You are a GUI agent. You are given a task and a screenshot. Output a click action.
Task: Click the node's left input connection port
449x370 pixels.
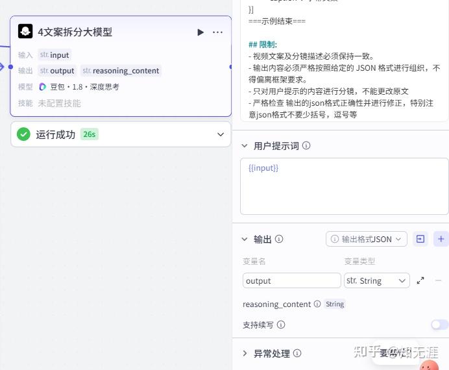pos(10,67)
